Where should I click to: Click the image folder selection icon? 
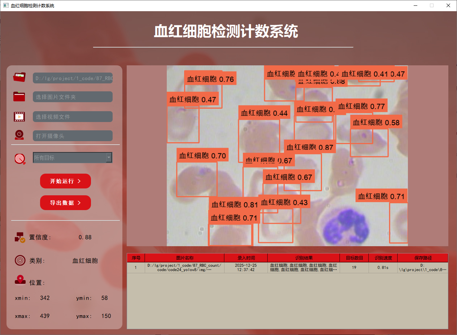point(19,97)
